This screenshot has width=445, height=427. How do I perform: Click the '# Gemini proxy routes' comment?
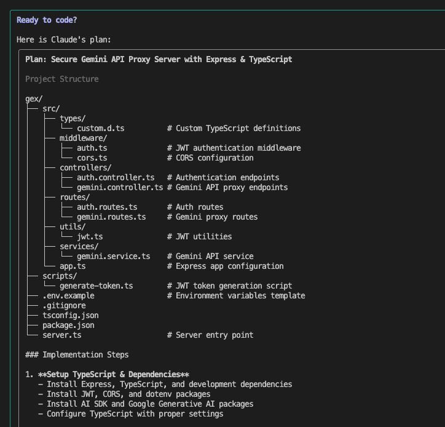pos(212,217)
